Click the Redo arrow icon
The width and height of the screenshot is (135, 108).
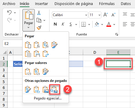[x=9, y=20]
